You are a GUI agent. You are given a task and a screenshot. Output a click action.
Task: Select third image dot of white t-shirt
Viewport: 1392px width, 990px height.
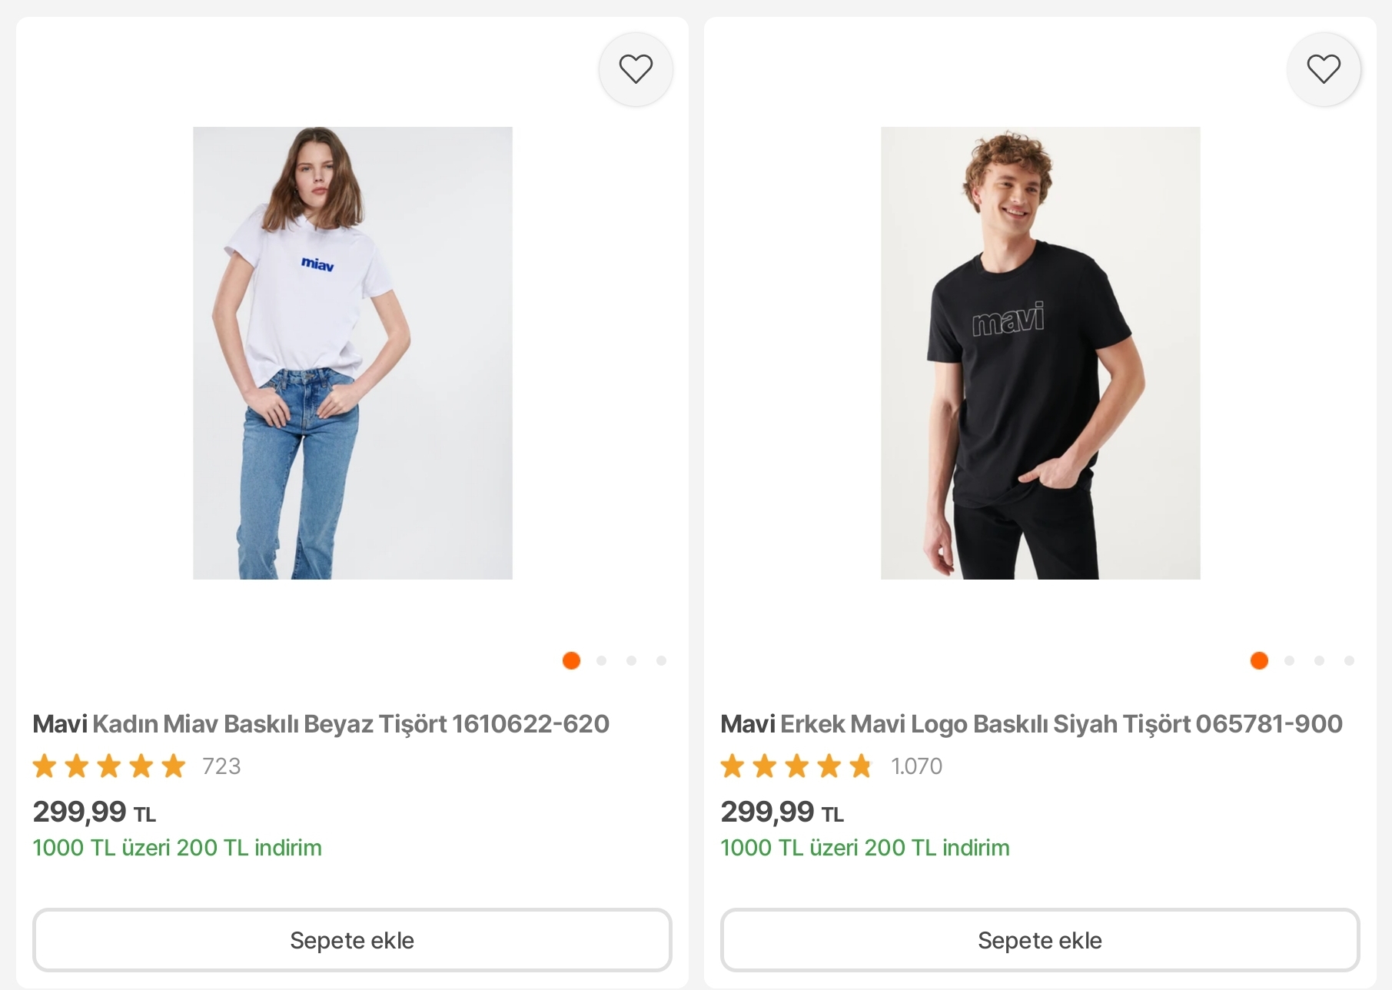coord(631,660)
